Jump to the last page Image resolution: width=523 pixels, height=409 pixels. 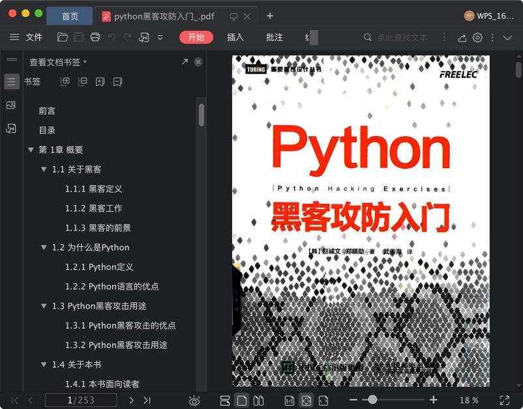tap(147, 400)
